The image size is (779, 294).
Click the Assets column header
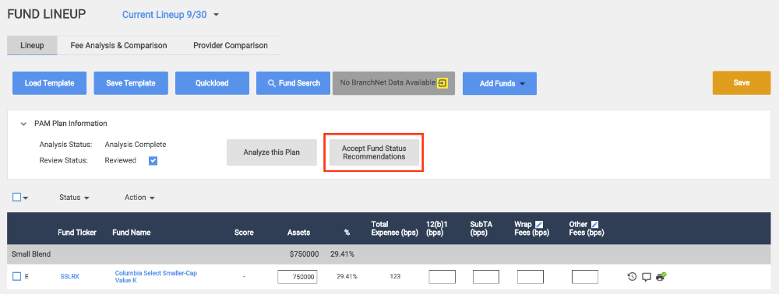298,232
